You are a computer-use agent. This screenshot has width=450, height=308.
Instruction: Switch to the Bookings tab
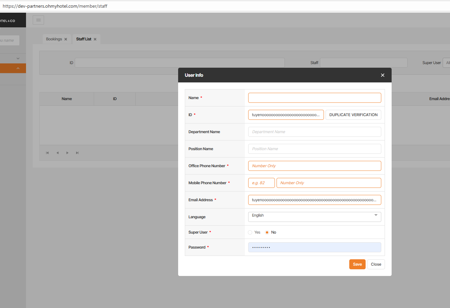click(x=54, y=39)
